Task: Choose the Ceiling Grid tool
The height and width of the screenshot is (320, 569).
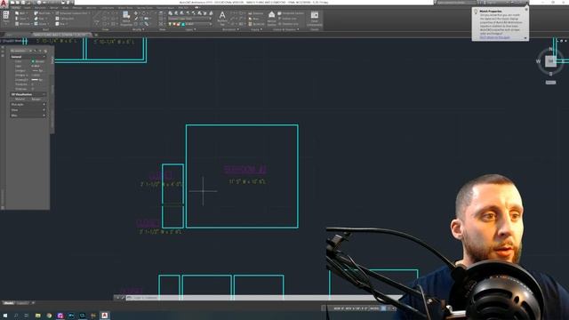Action: point(65,19)
